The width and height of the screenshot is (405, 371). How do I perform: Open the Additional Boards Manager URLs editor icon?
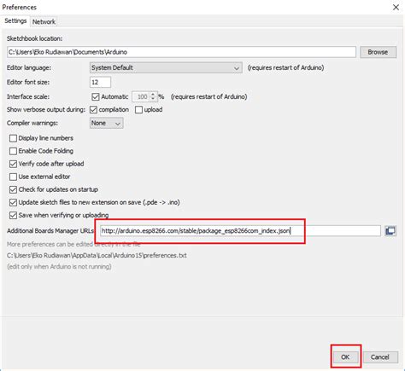point(390,230)
